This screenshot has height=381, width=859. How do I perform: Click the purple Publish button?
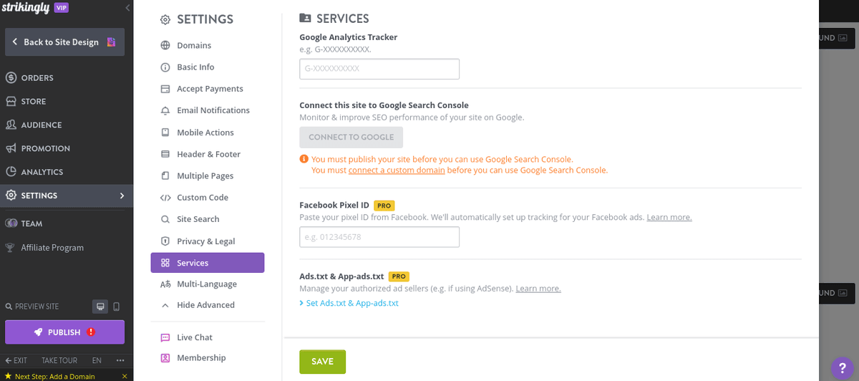[x=64, y=332]
